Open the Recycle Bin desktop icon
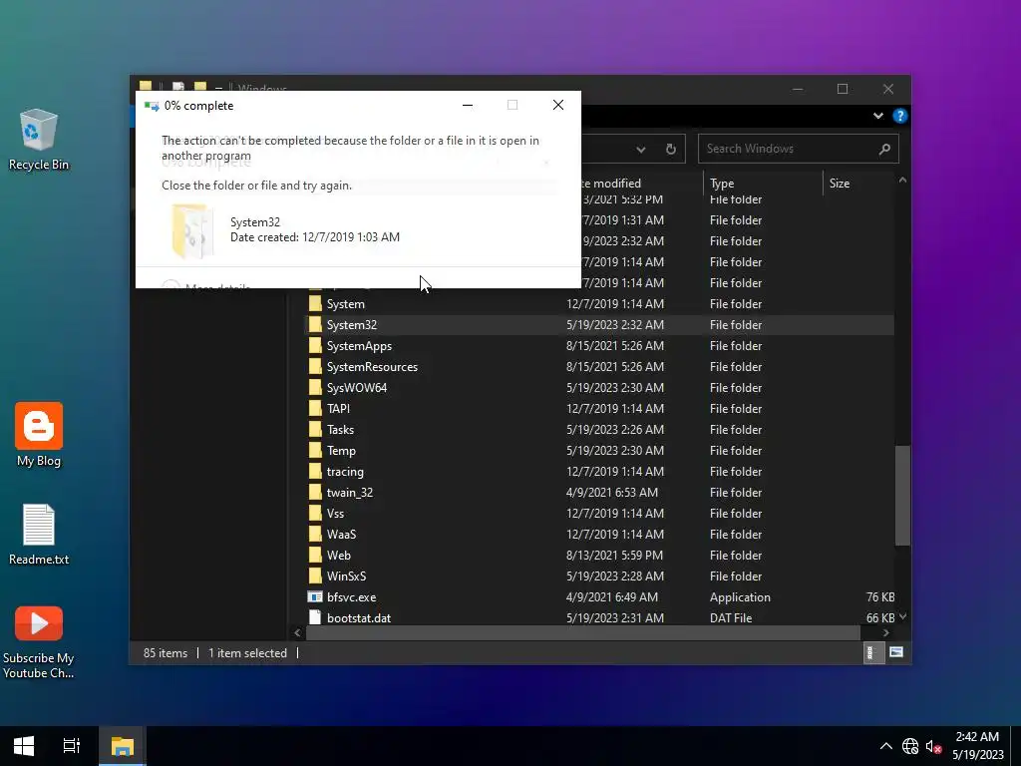Image resolution: width=1021 pixels, height=766 pixels. pos(39,139)
